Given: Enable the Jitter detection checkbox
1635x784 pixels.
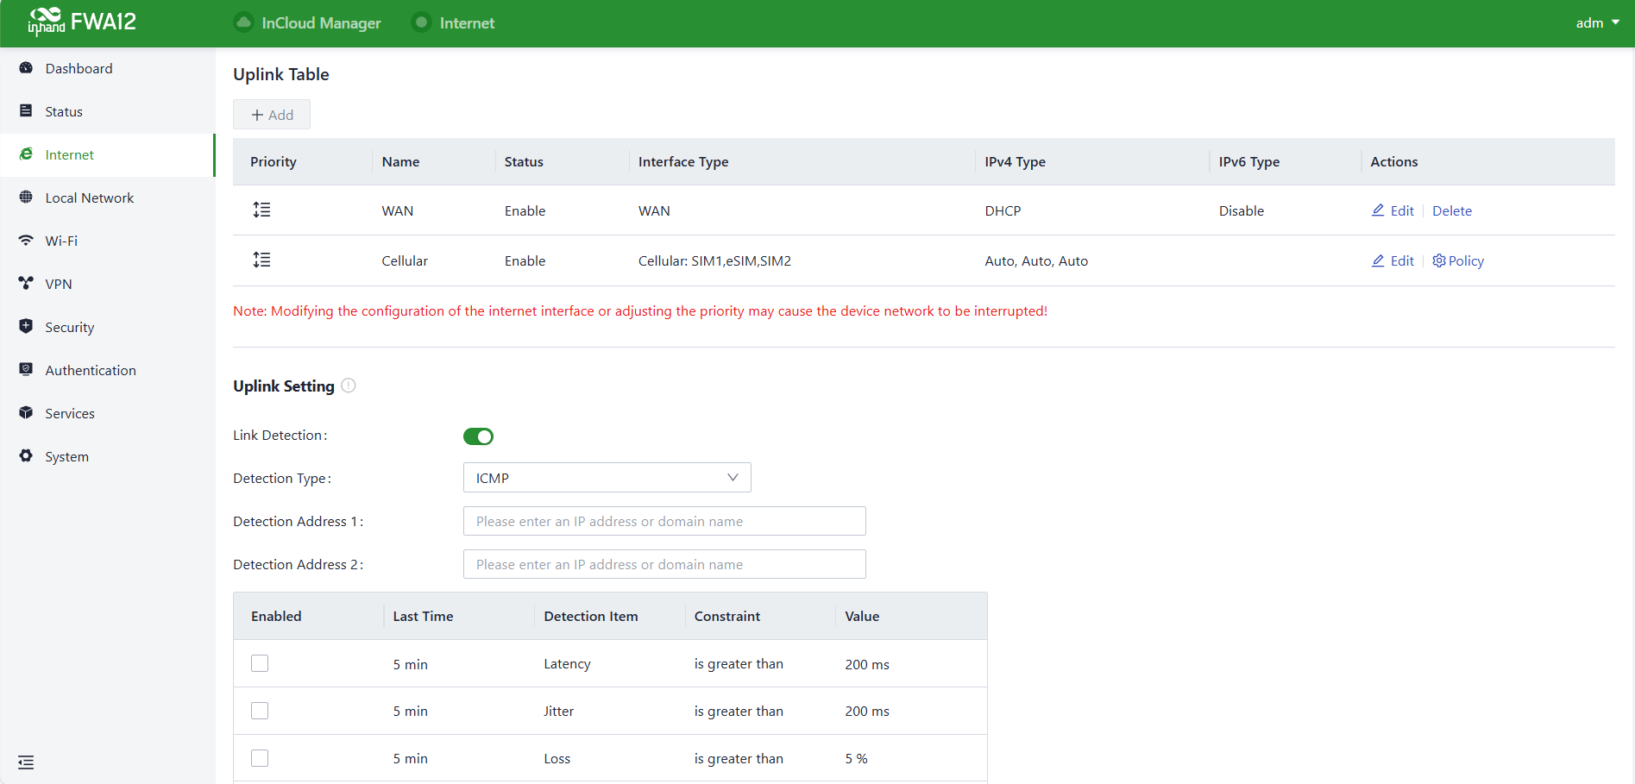Looking at the screenshot, I should tap(260, 711).
